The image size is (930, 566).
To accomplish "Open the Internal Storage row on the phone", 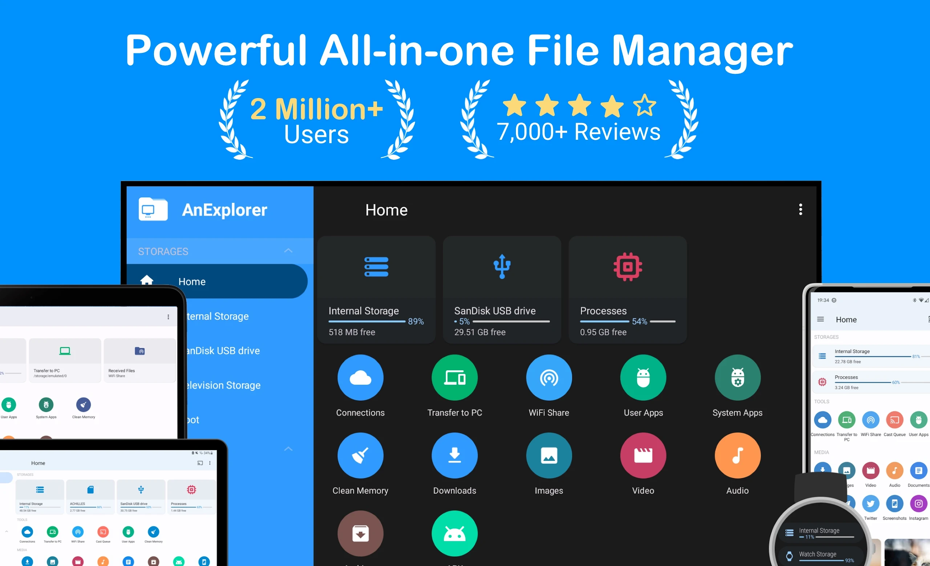I will pos(871,356).
